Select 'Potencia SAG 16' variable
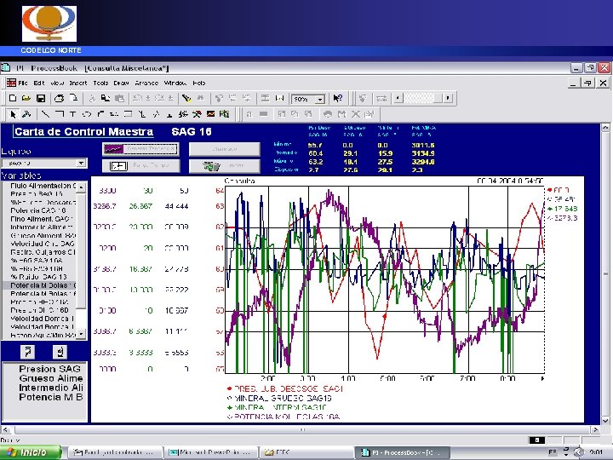 (38, 210)
